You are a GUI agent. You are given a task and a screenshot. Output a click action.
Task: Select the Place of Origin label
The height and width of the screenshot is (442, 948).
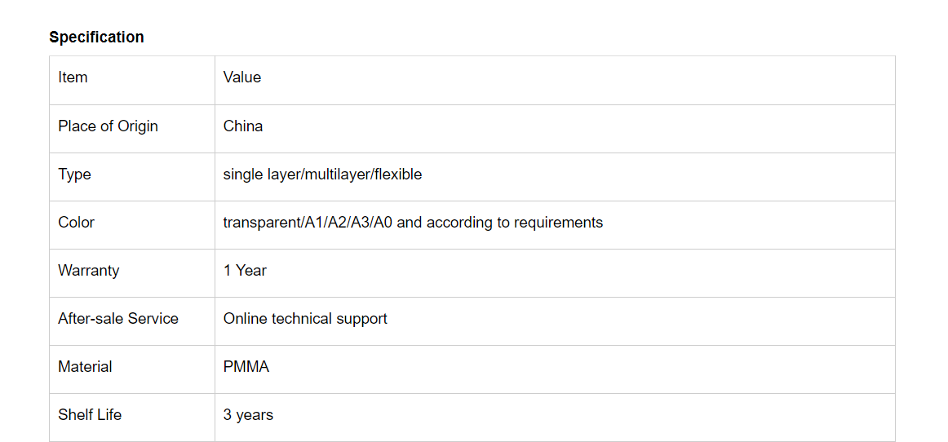click(x=108, y=126)
